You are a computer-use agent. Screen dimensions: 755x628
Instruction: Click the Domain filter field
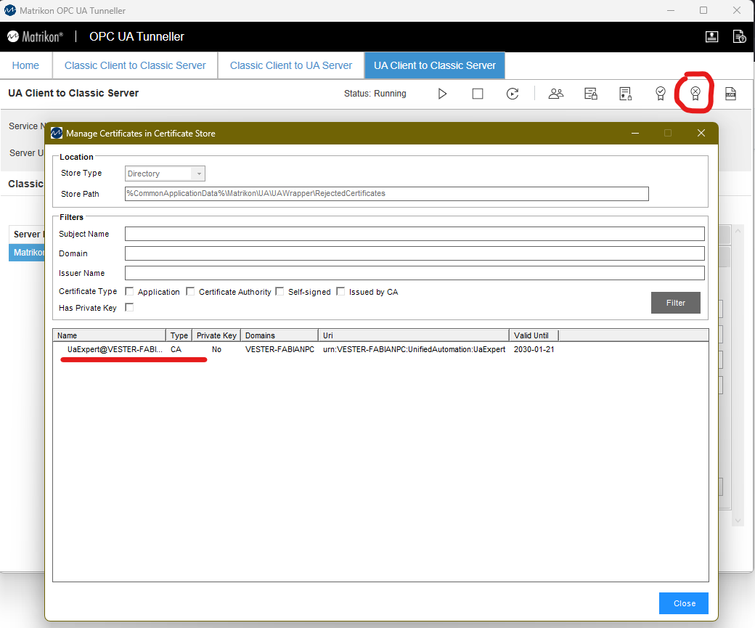coord(415,253)
